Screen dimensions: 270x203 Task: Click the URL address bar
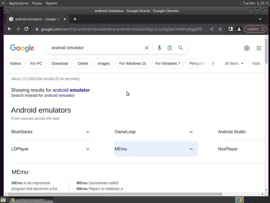point(123,29)
